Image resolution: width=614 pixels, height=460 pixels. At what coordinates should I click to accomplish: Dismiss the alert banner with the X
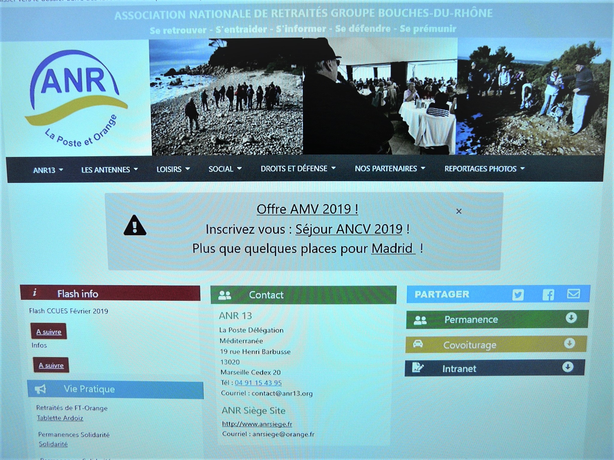(x=458, y=211)
